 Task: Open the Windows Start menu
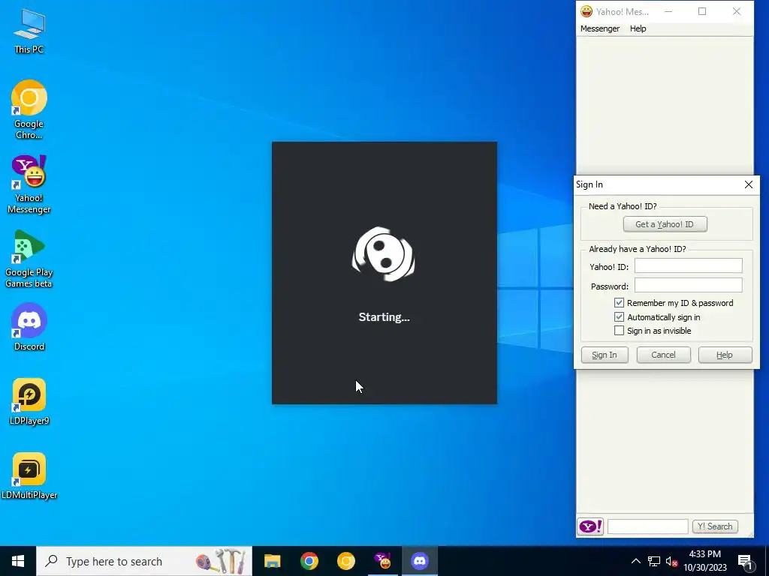[18, 561]
